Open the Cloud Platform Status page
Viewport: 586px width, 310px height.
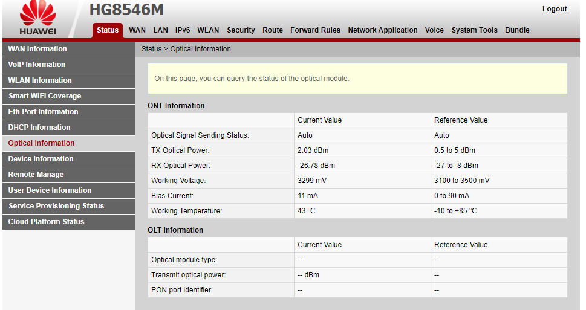pos(69,222)
